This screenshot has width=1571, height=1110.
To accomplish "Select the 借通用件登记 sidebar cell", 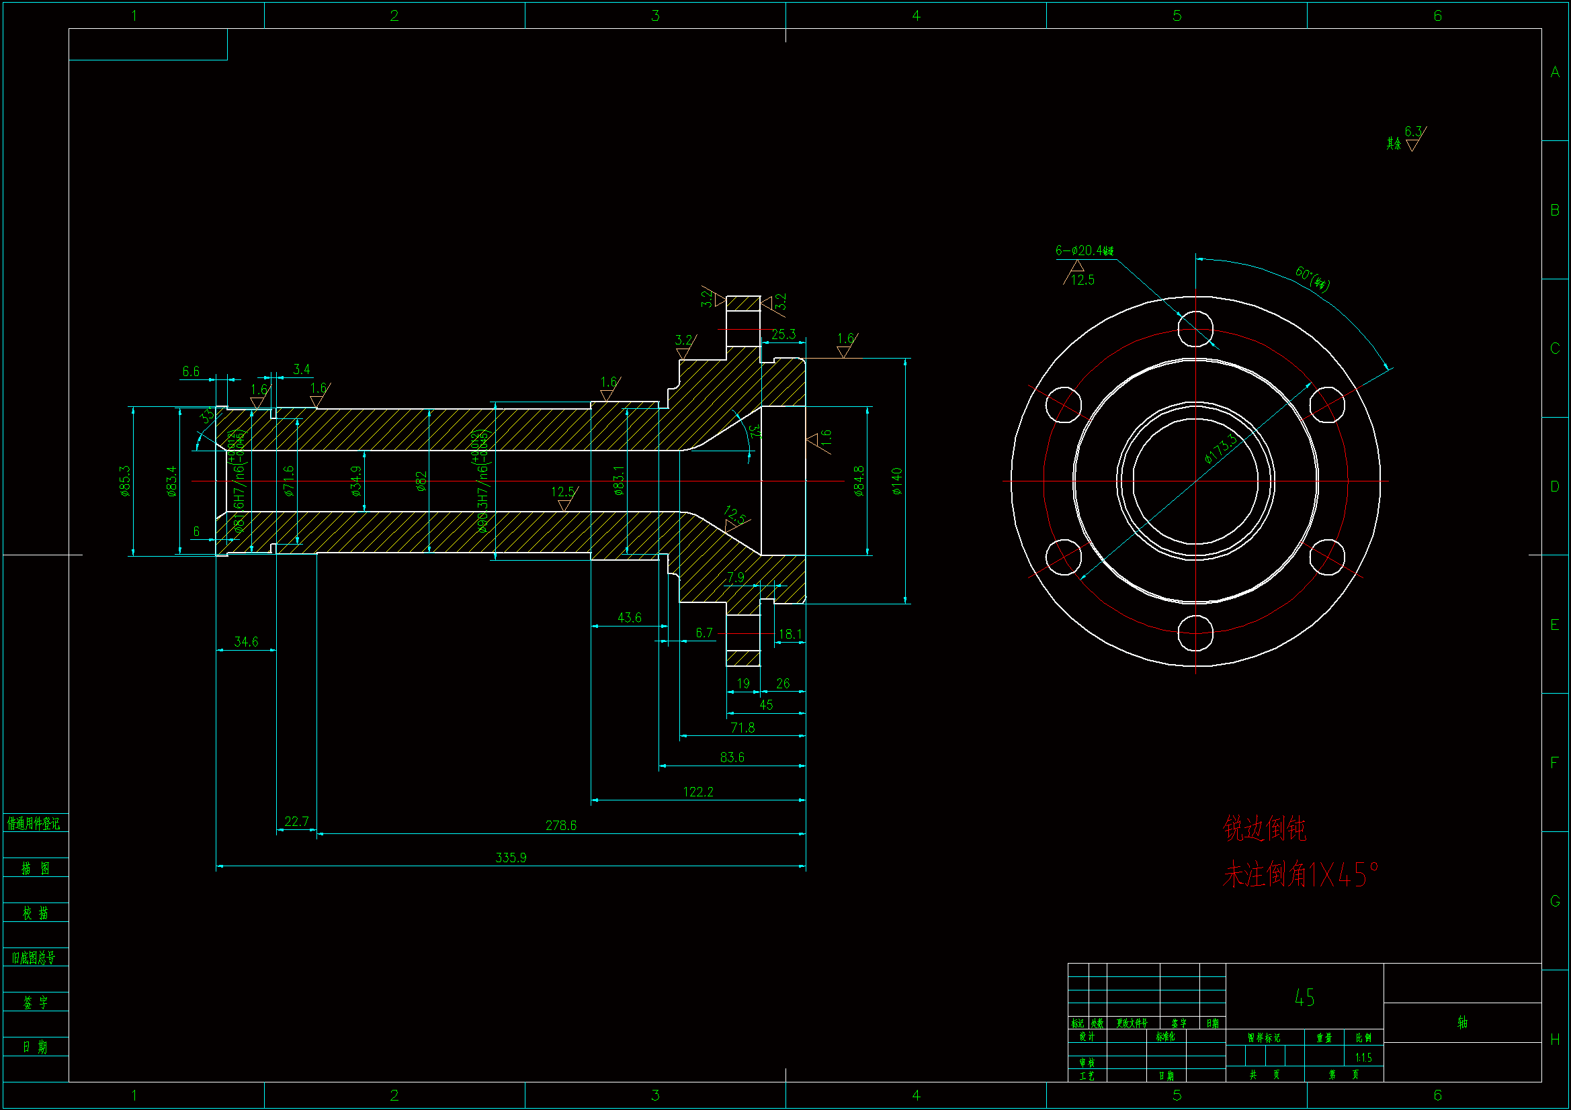I will click(34, 823).
